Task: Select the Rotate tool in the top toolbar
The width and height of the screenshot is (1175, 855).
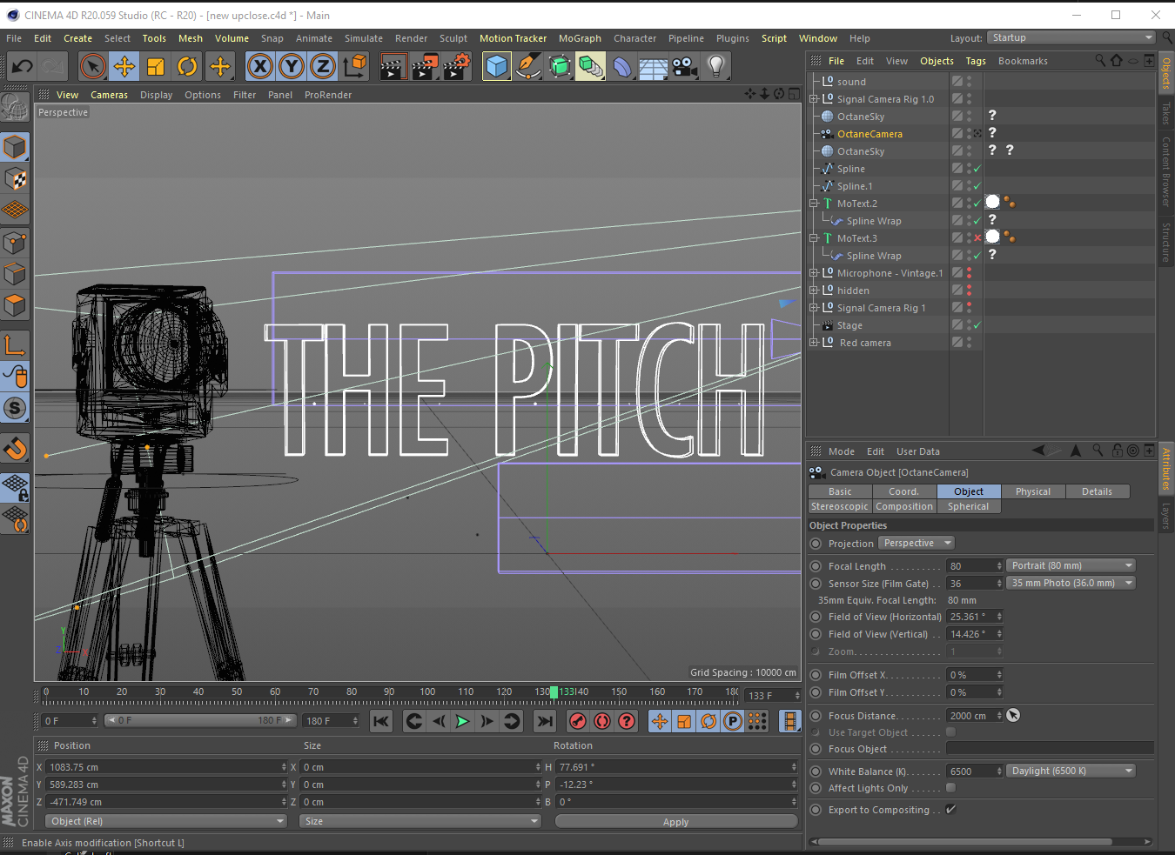Action: (x=187, y=66)
